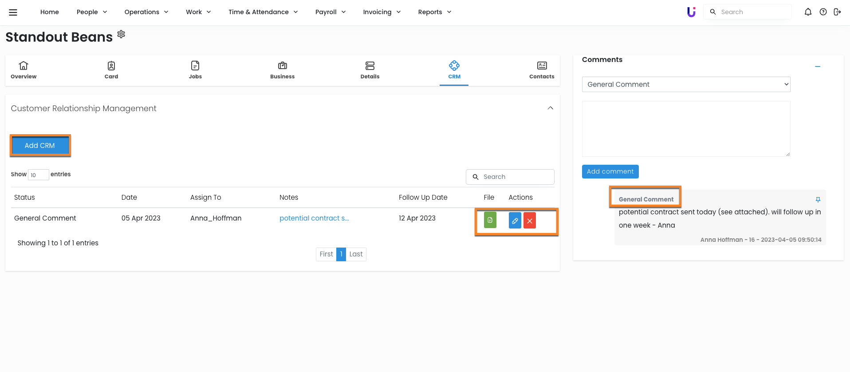
Task: Open the green file attachment icon
Action: (x=490, y=220)
